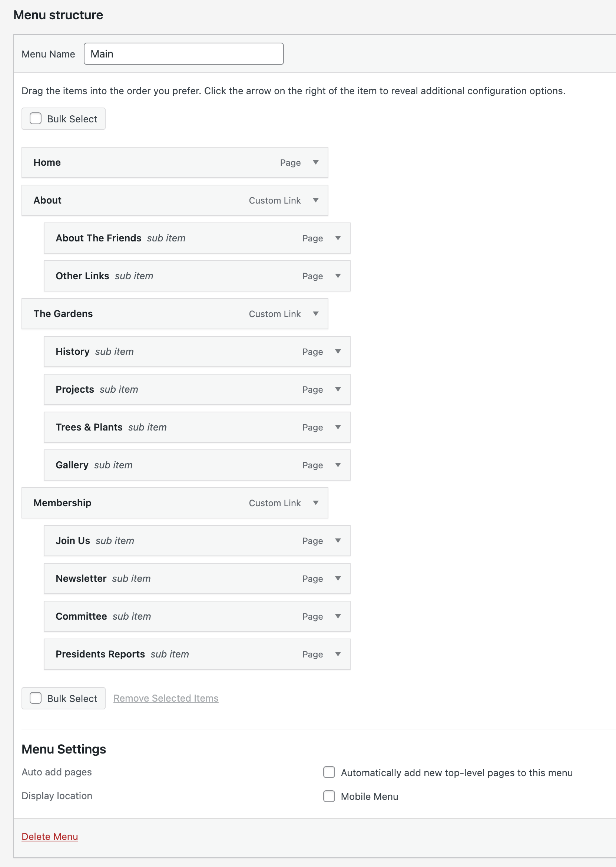Enable the top Bulk Select checkbox
Image resolution: width=616 pixels, height=867 pixels.
[x=35, y=118]
